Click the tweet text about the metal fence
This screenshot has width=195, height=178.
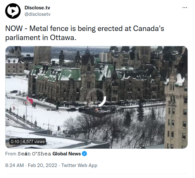tap(85, 28)
